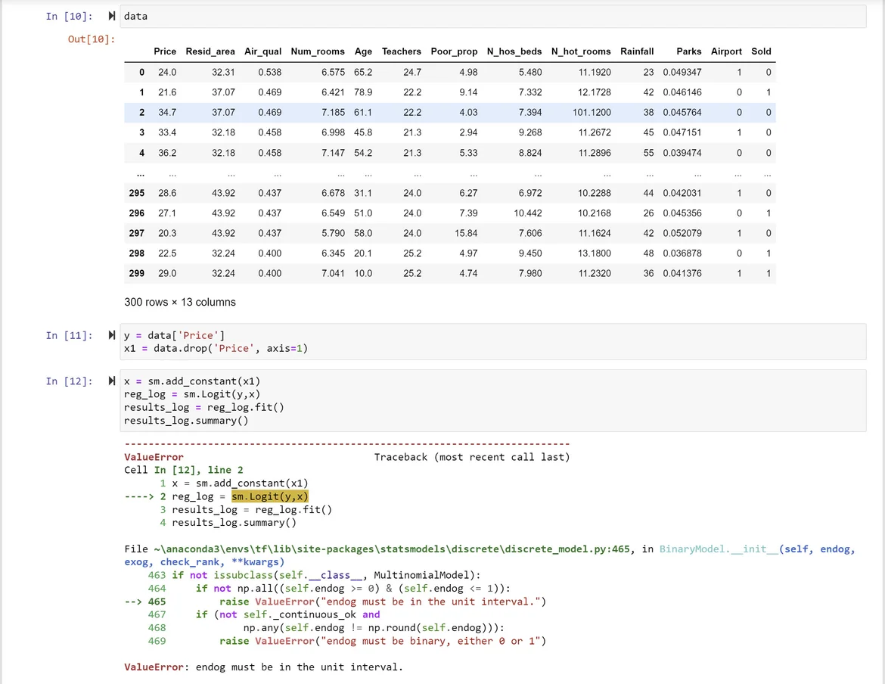The width and height of the screenshot is (885, 684).
Task: Select the N_hot_rooms column header
Action: tap(581, 51)
